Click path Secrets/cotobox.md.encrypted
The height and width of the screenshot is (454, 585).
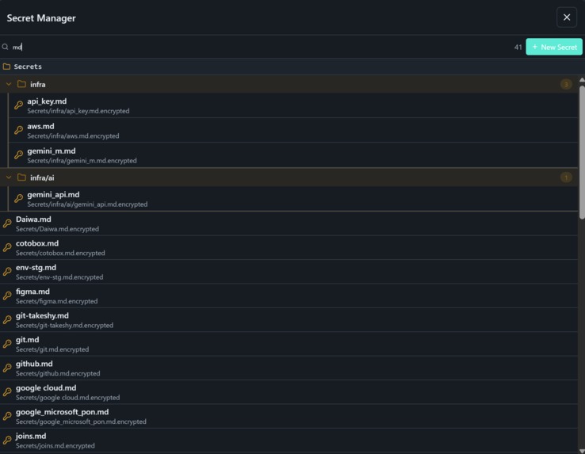60,254
